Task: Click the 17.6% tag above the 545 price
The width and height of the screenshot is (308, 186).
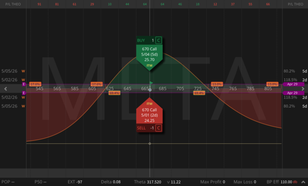Action: click(35, 84)
